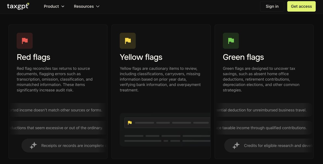Click the Red flags heading
Screen dimensions: 323x164
pos(33,57)
